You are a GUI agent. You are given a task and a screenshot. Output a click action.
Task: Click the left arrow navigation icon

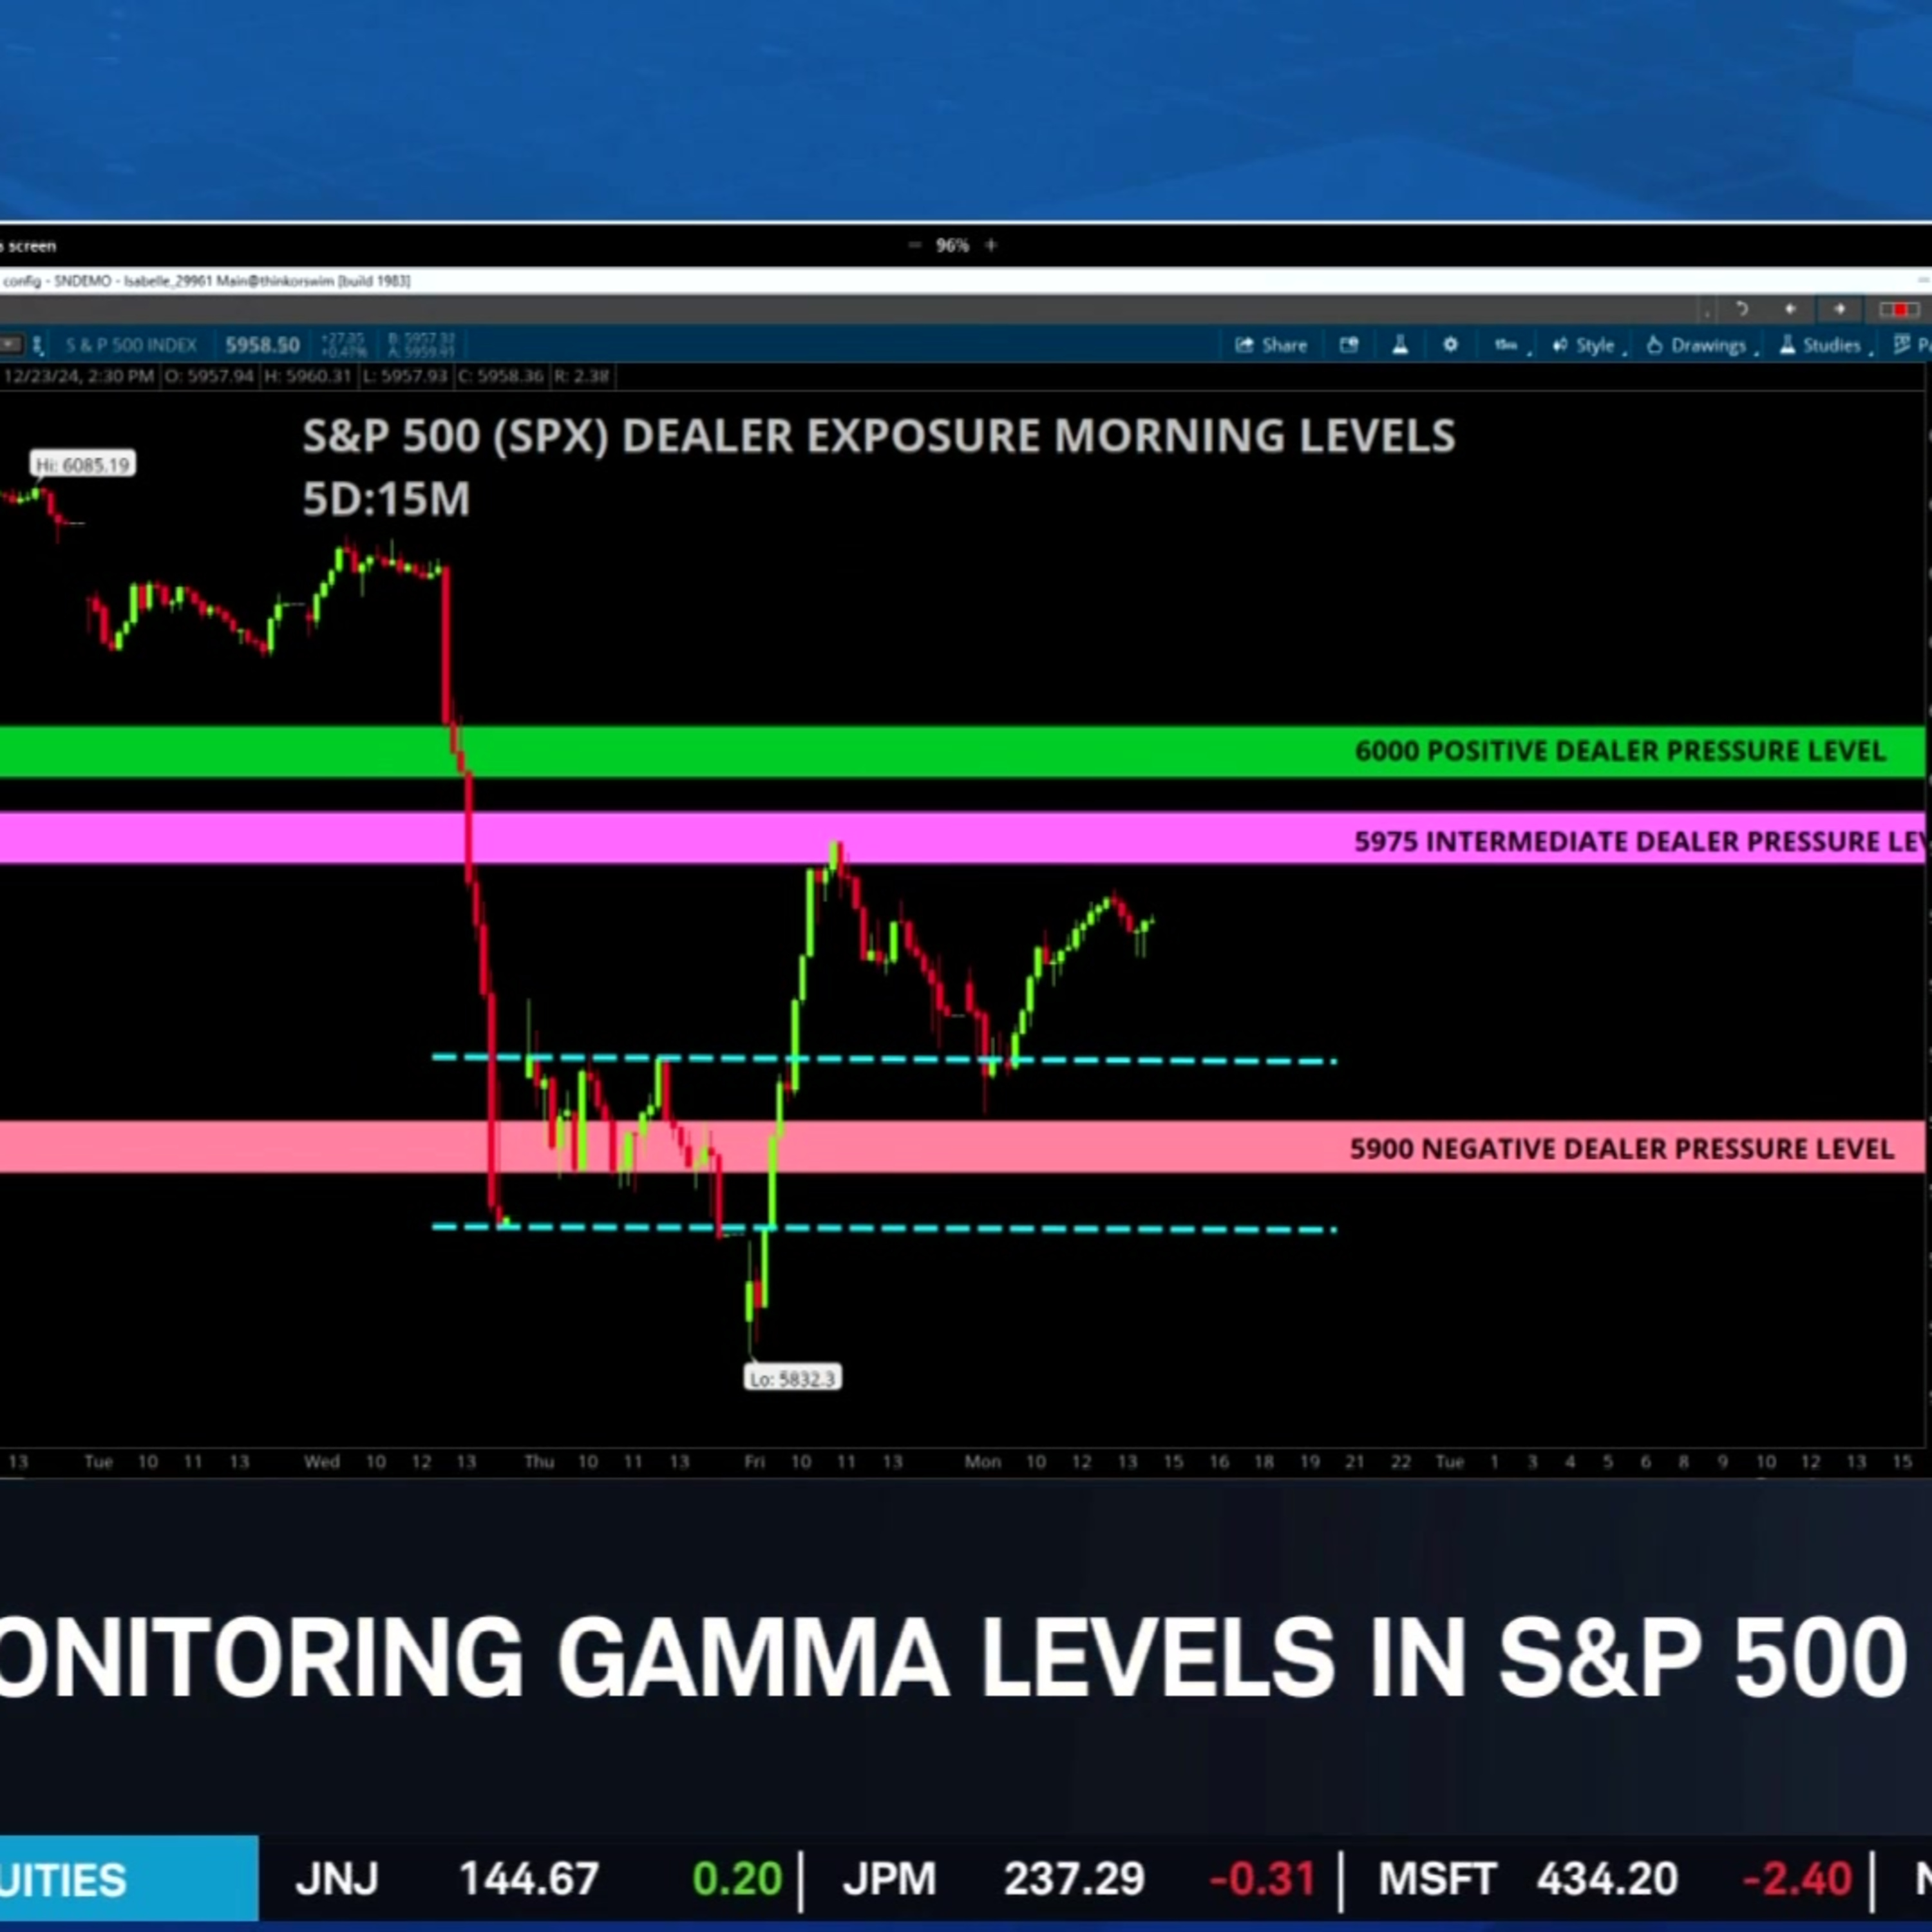pos(1790,309)
